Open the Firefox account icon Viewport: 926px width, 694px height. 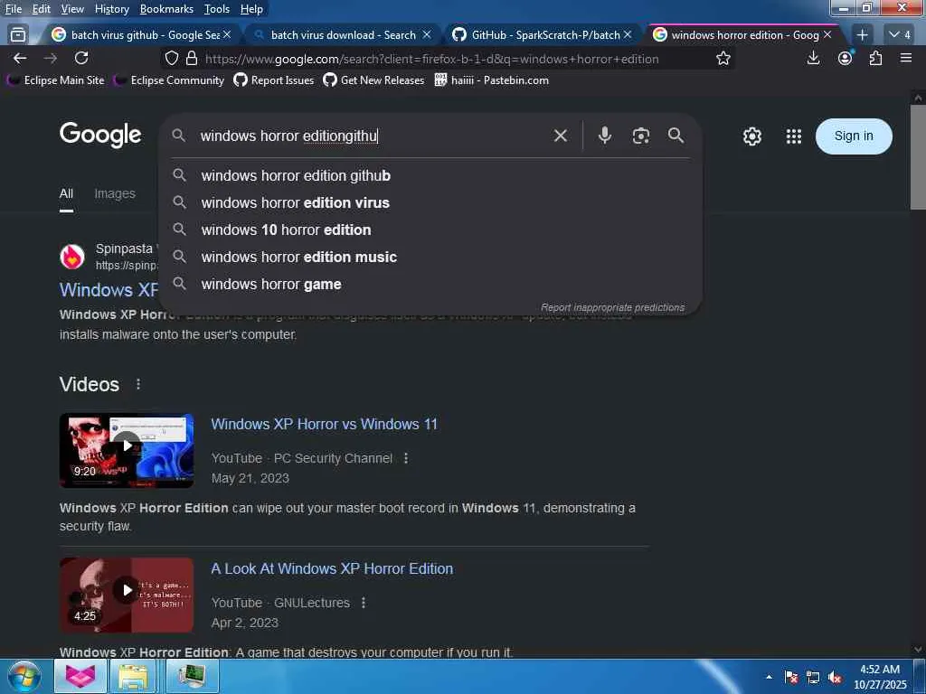coord(846,58)
